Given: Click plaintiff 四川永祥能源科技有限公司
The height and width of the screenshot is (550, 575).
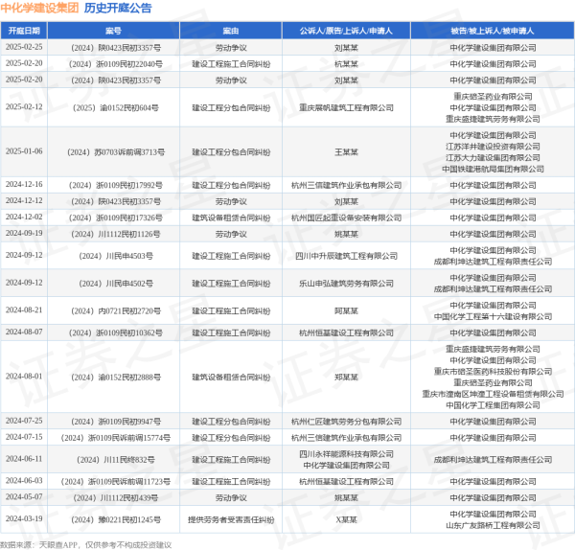Looking at the screenshot, I should (346, 454).
